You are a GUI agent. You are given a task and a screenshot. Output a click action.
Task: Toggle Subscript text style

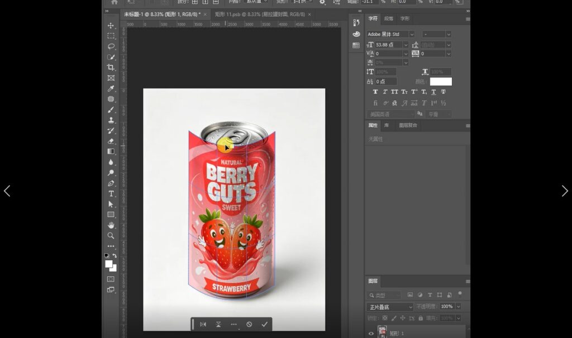(424, 92)
